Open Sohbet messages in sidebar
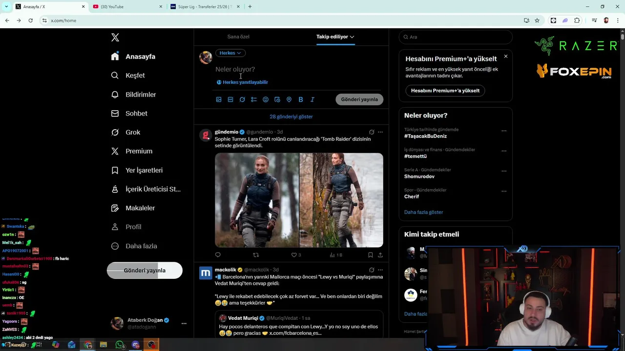The height and width of the screenshot is (351, 625). pos(129,113)
